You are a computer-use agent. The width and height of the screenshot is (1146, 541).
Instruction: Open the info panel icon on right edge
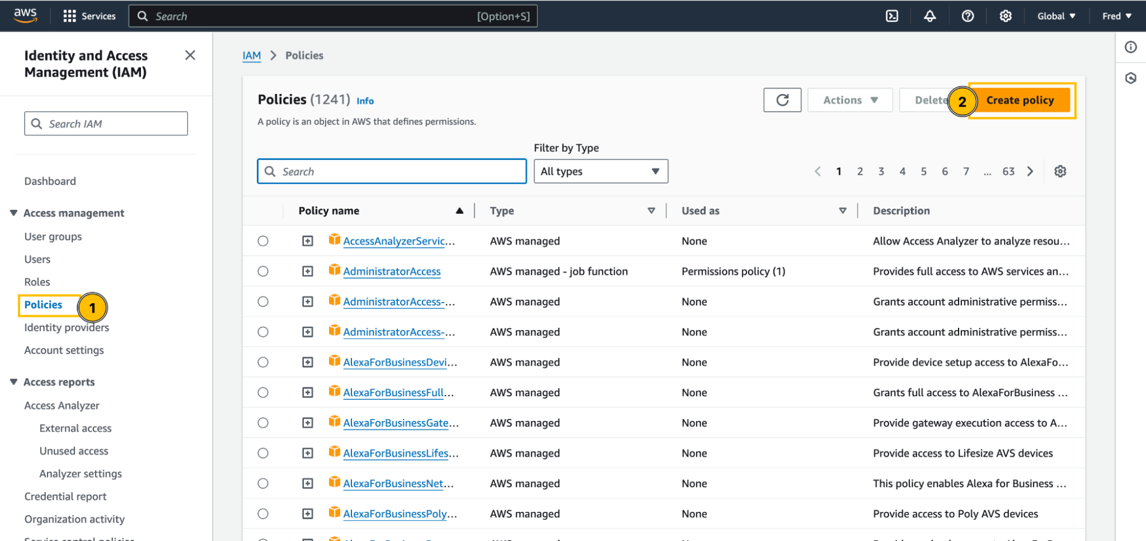(x=1131, y=47)
